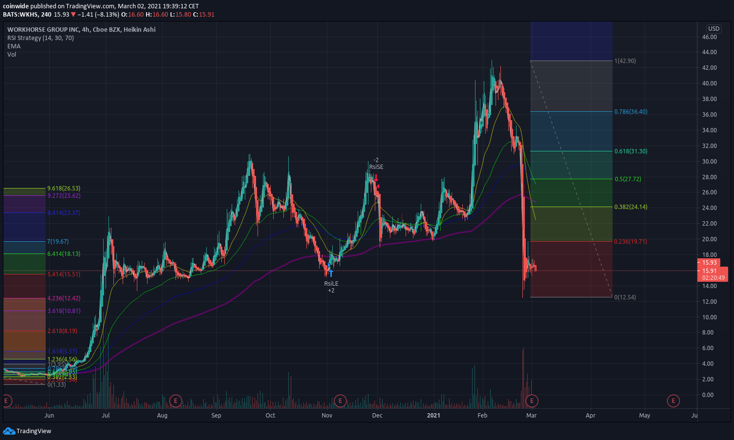This screenshot has height=440, width=734.
Task: Click the BATS:WKHS symbol in header
Action: [x=21, y=15]
